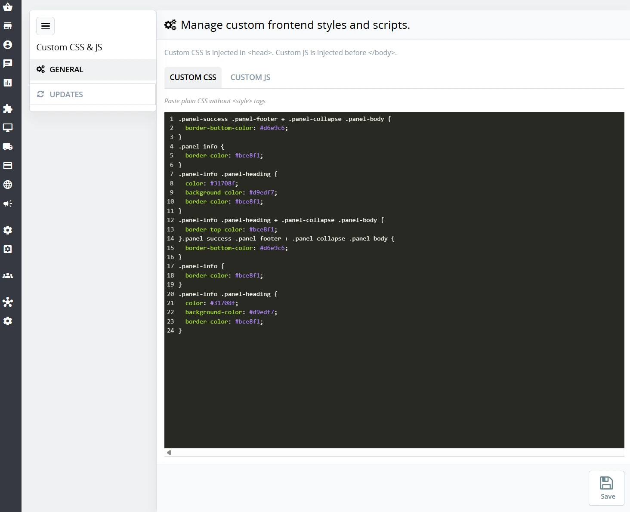Click the gears icon next to page title
Screen dimensions: 630x512
(x=170, y=25)
